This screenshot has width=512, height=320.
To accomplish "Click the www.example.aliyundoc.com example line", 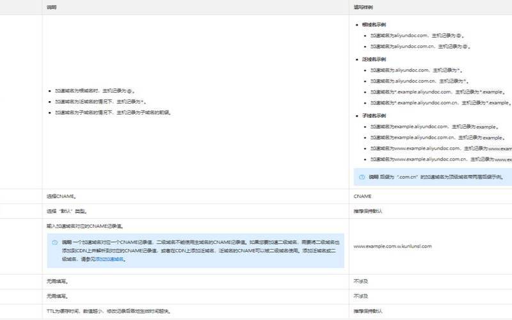I will click(441, 148).
